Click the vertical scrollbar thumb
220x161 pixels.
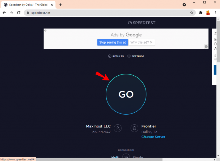pos(218,42)
